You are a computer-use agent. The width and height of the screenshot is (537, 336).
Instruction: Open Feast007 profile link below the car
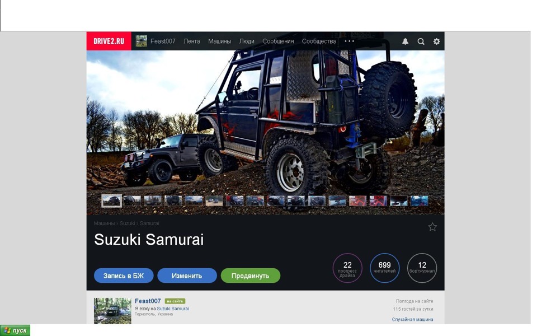[148, 301]
